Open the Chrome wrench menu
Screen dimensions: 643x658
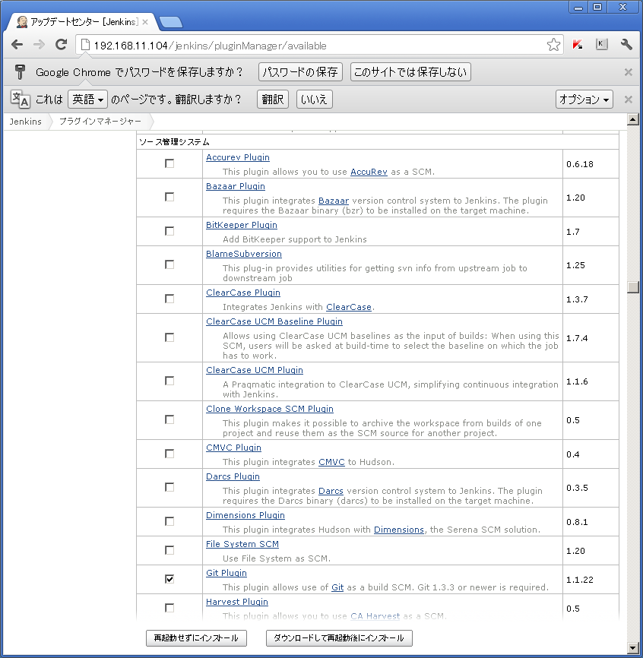(626, 45)
